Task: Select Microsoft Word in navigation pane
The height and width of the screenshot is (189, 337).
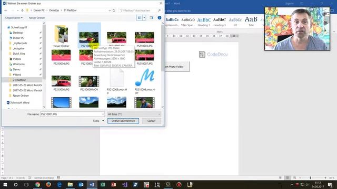Action: pos(20,103)
